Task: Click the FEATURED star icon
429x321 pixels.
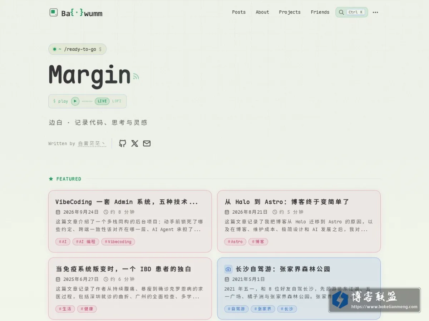Action: pos(51,179)
